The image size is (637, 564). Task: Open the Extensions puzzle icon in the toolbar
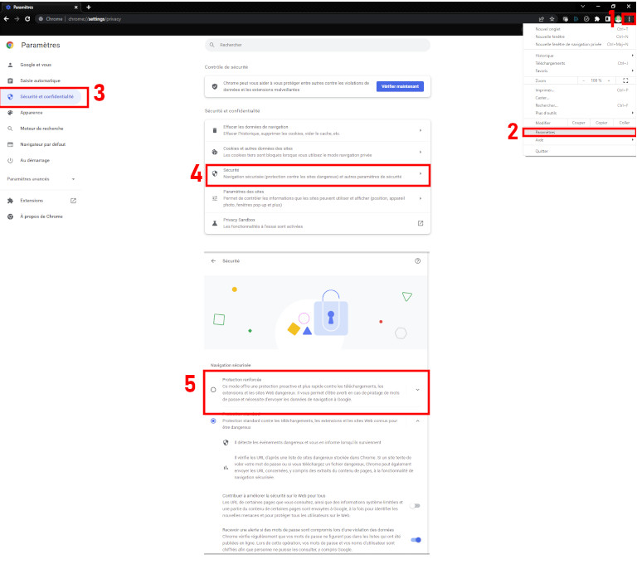click(x=597, y=19)
